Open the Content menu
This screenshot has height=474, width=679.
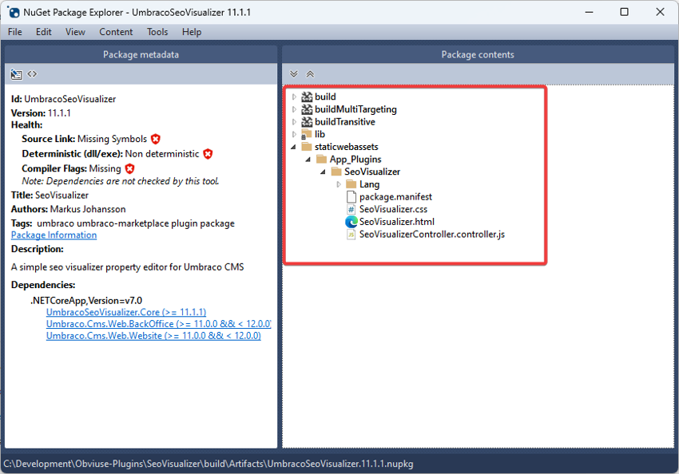[x=116, y=32]
